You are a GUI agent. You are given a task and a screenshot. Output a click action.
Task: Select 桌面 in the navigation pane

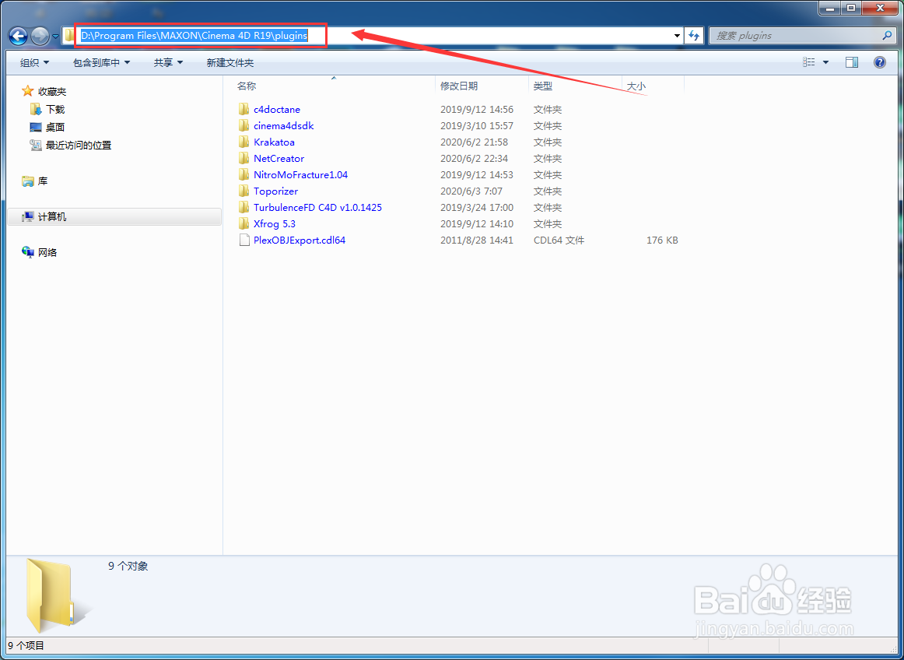coord(55,127)
